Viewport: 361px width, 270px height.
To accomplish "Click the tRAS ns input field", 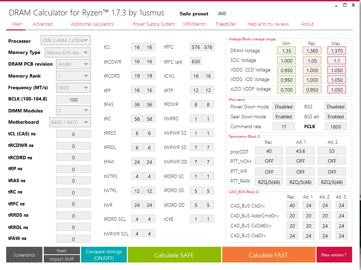I will 73,181.
